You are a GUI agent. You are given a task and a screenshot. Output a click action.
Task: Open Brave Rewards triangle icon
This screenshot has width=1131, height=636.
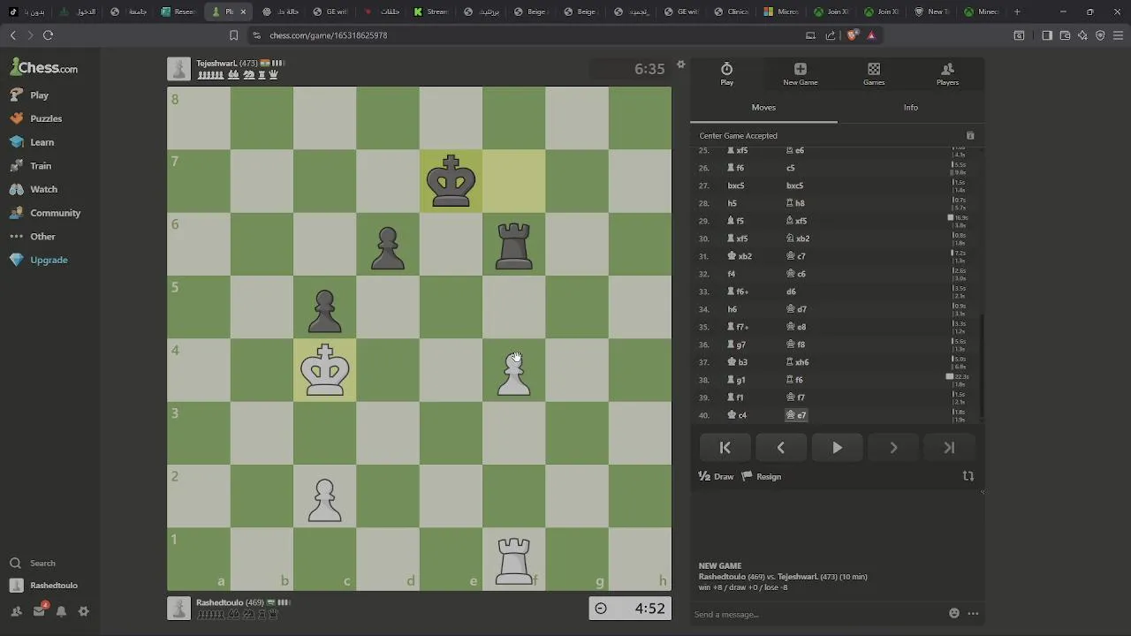[x=871, y=35]
